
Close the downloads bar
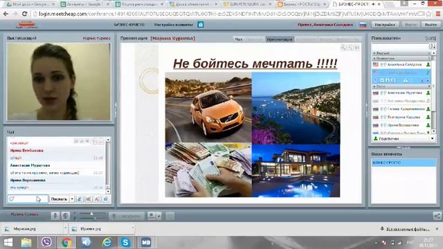pyautogui.click(x=437, y=229)
